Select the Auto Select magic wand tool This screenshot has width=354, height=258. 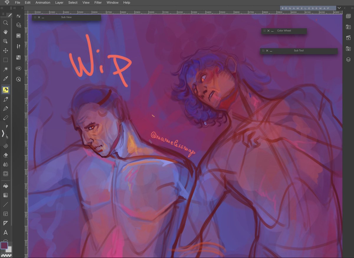5,69
